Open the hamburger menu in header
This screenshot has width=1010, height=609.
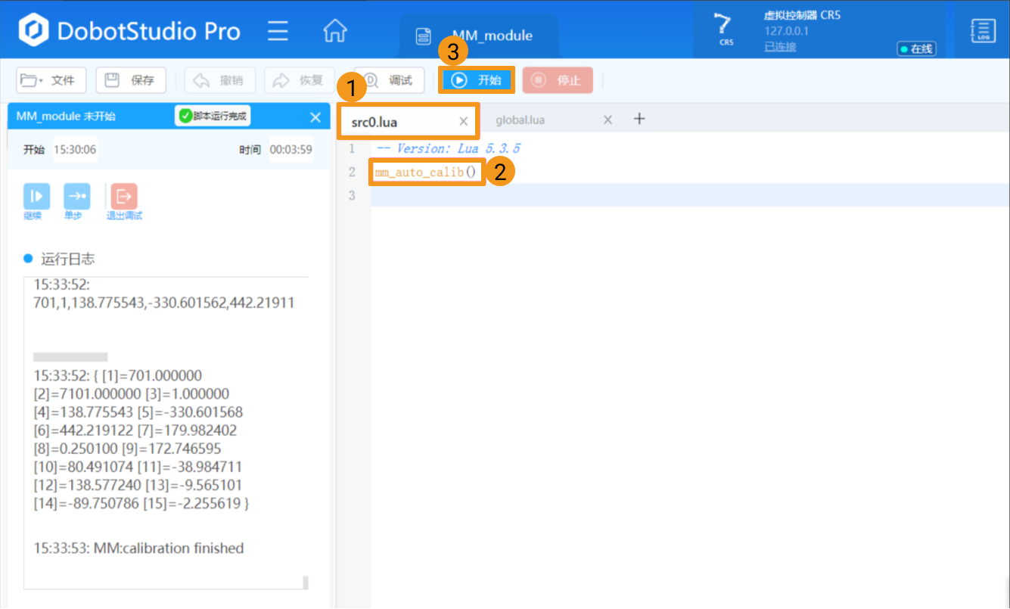[x=278, y=31]
